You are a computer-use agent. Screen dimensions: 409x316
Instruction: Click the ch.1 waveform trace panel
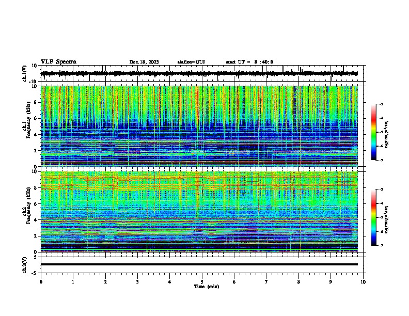(203, 73)
